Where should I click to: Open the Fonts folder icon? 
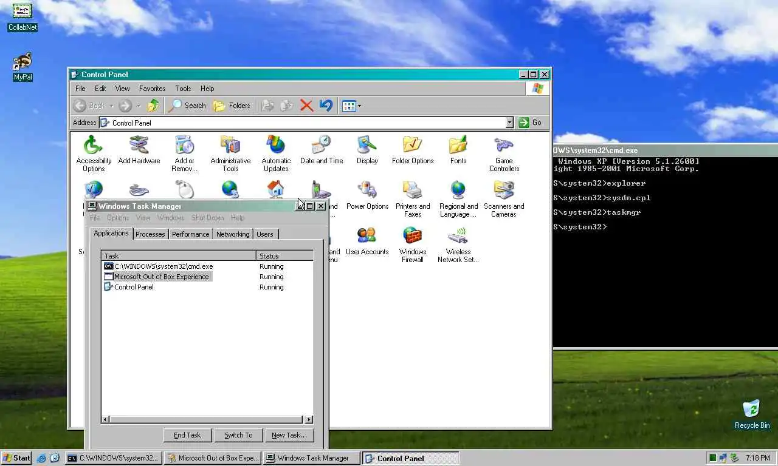point(458,150)
